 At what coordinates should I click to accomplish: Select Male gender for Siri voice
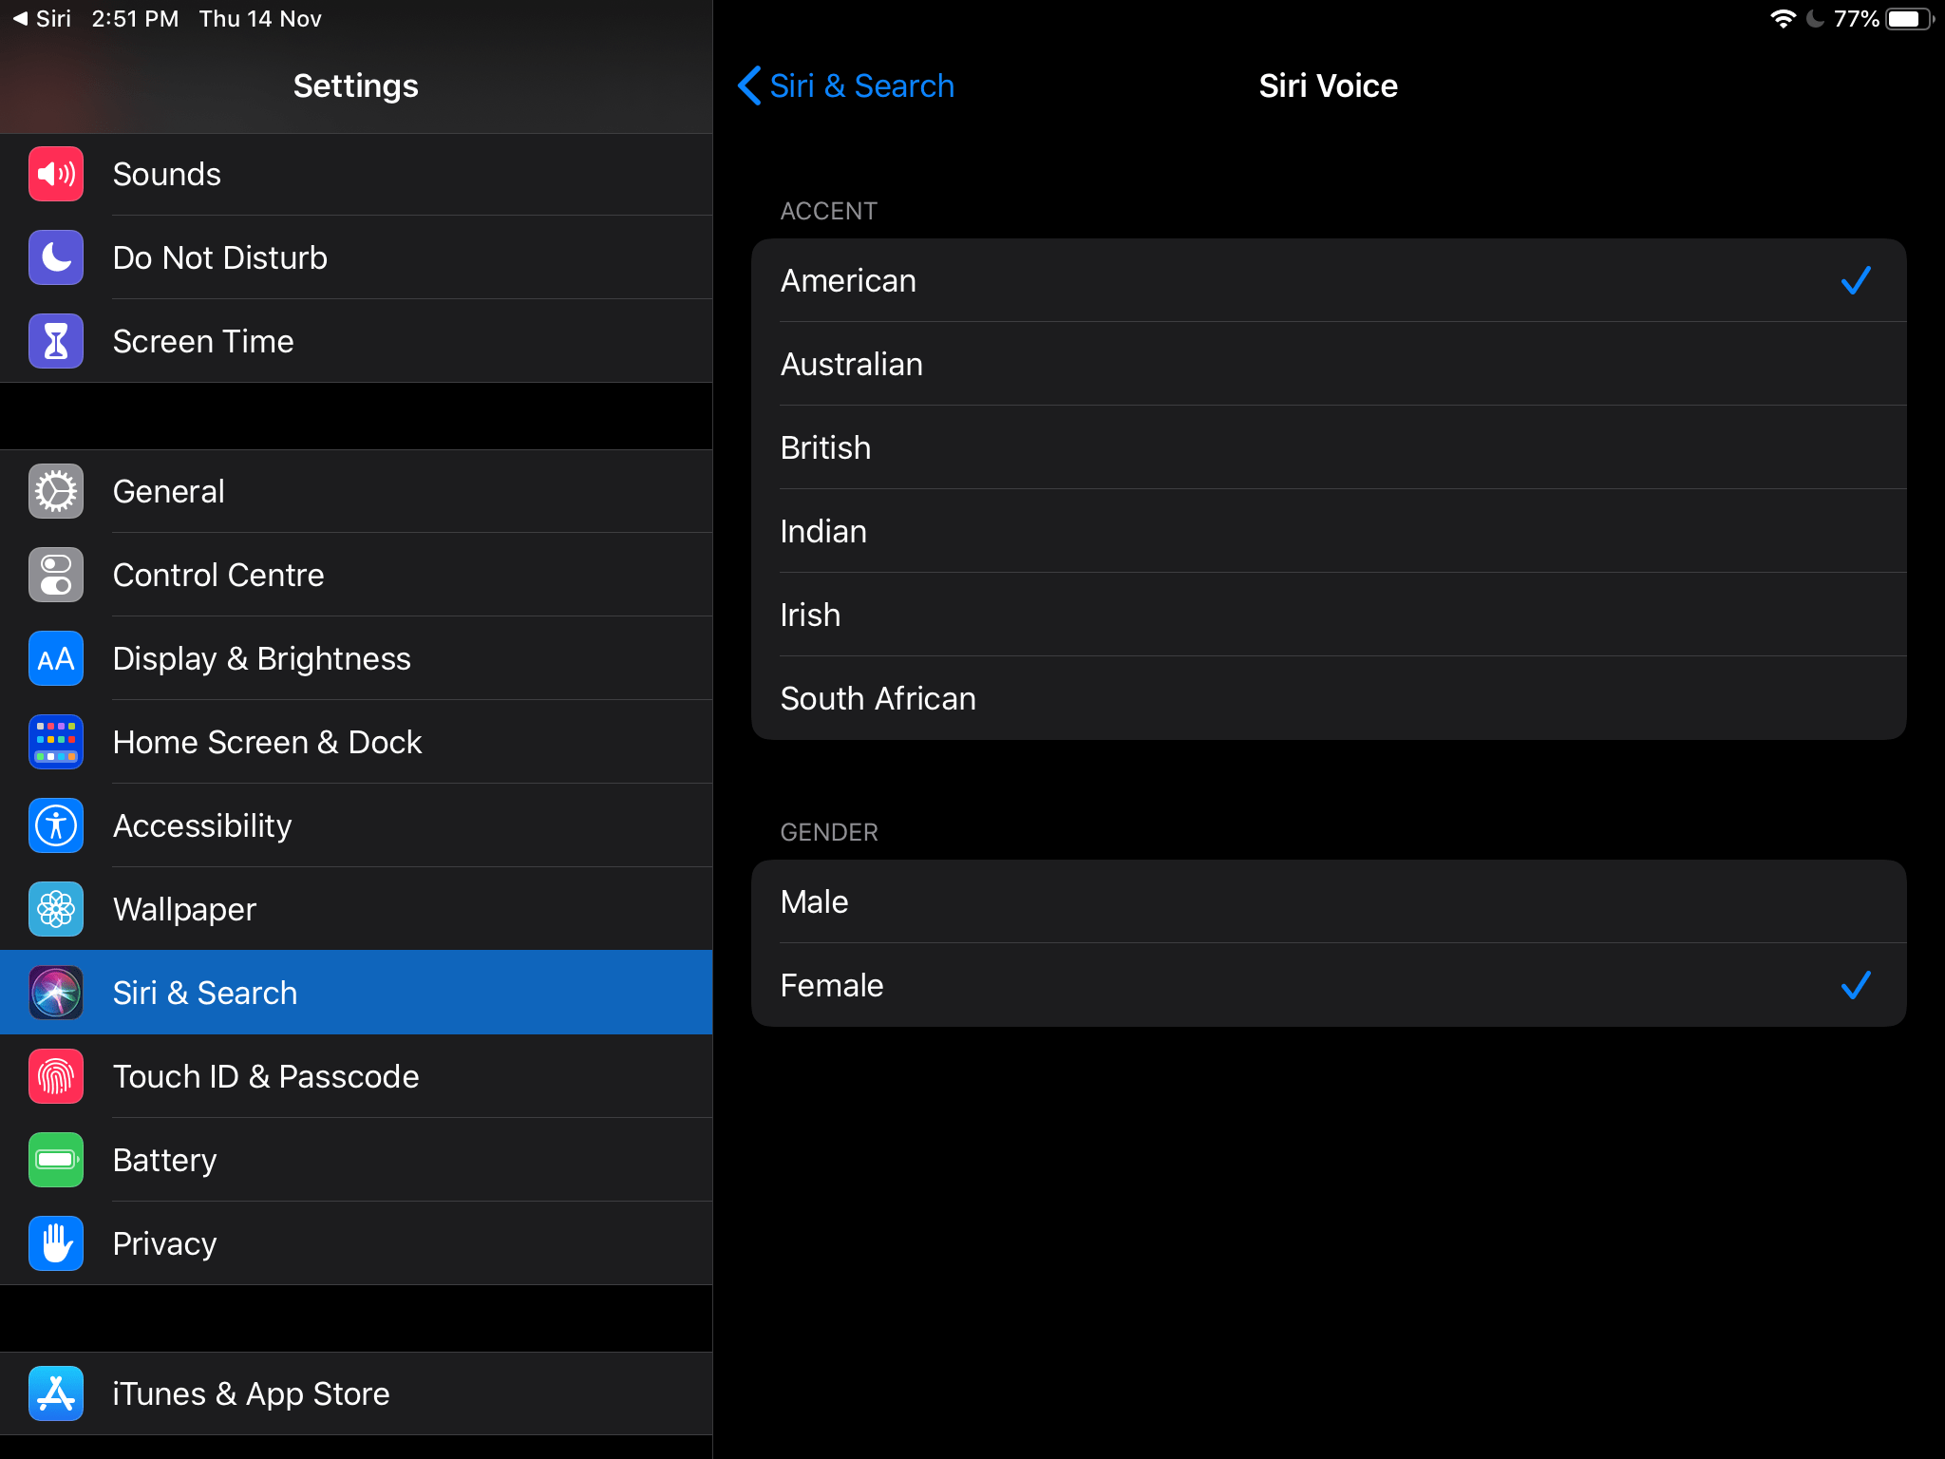pos(1330,901)
